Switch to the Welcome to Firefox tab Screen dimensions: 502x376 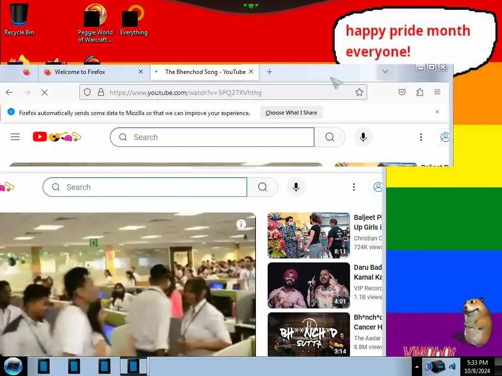point(94,72)
